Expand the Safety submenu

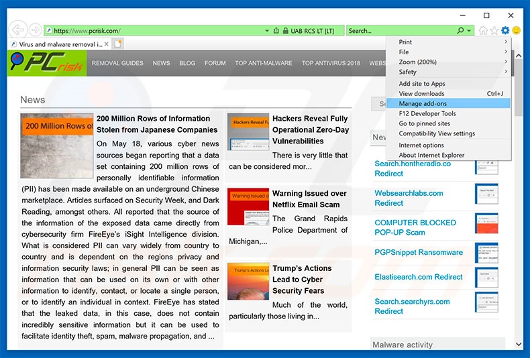click(x=448, y=72)
